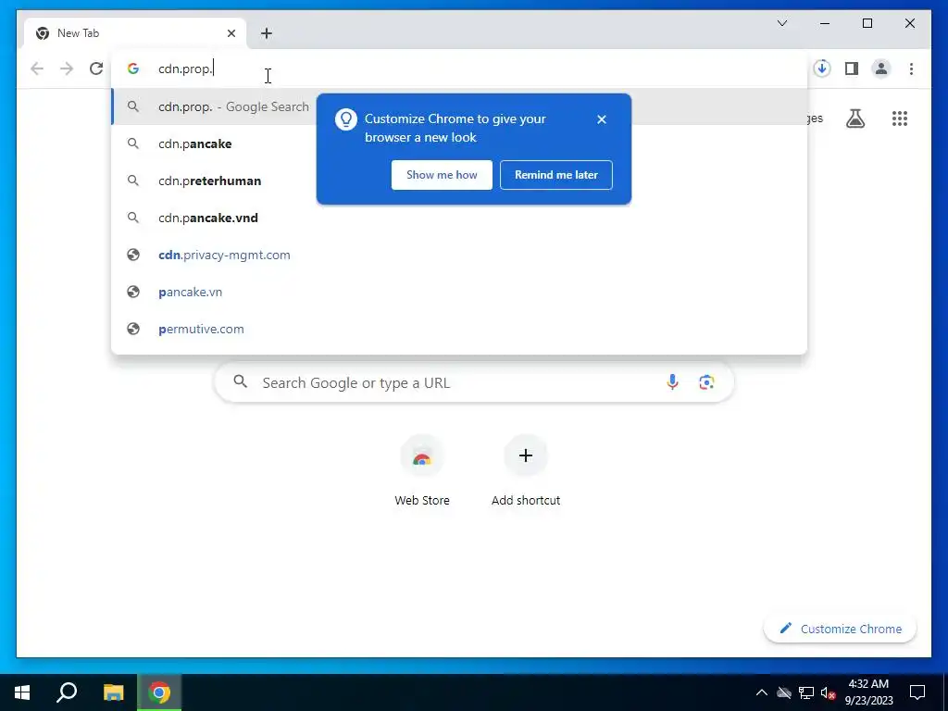The height and width of the screenshot is (711, 948).
Task: Open the Chrome three-dot menu
Action: 911,69
